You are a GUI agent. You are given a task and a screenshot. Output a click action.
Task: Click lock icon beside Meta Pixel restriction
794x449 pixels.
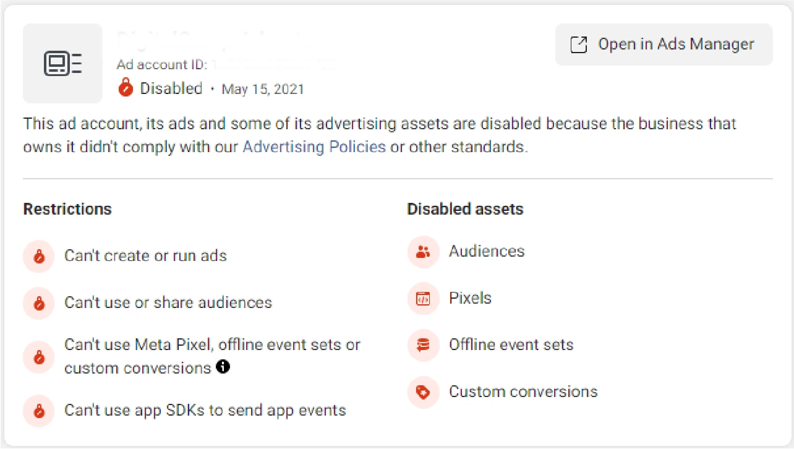[x=39, y=357]
